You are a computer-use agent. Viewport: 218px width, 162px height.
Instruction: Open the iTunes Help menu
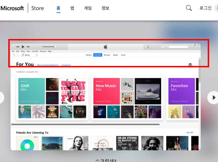coord(49,51)
